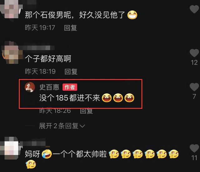Open 史百惠's profile avatar
The image size is (200, 172).
pos(30,87)
